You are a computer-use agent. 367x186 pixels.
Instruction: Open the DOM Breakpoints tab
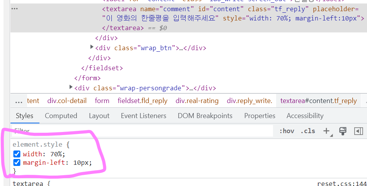coord(205,116)
